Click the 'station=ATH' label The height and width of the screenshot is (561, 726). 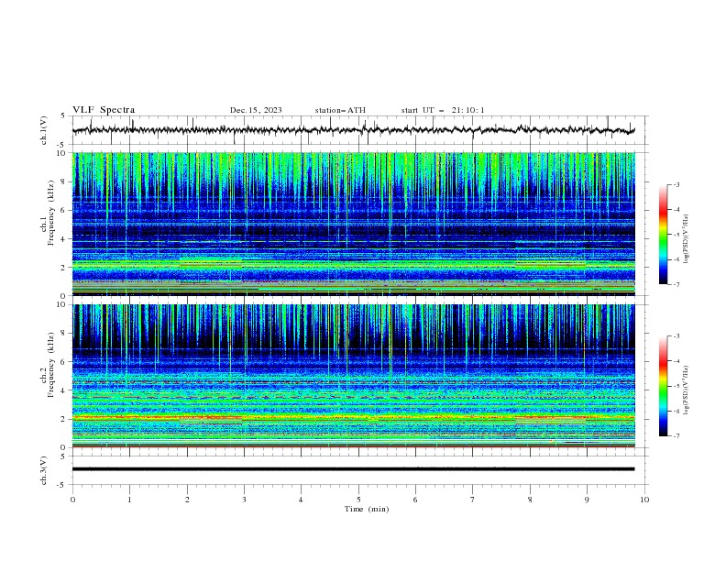[340, 110]
